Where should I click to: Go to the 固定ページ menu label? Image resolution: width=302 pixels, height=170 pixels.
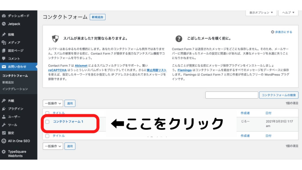click(x=16, y=50)
